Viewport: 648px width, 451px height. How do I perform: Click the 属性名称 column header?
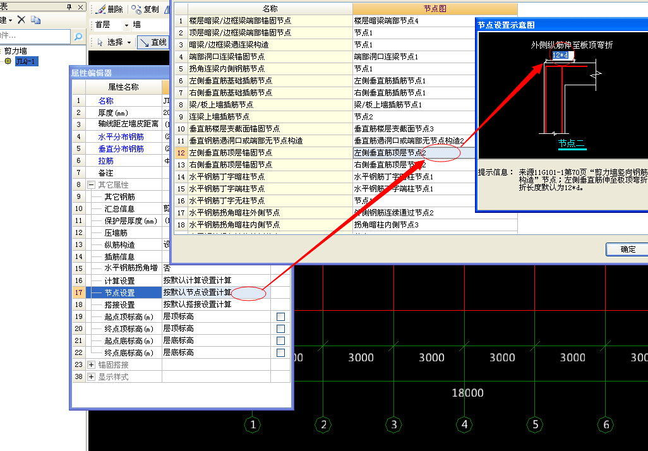click(x=123, y=87)
